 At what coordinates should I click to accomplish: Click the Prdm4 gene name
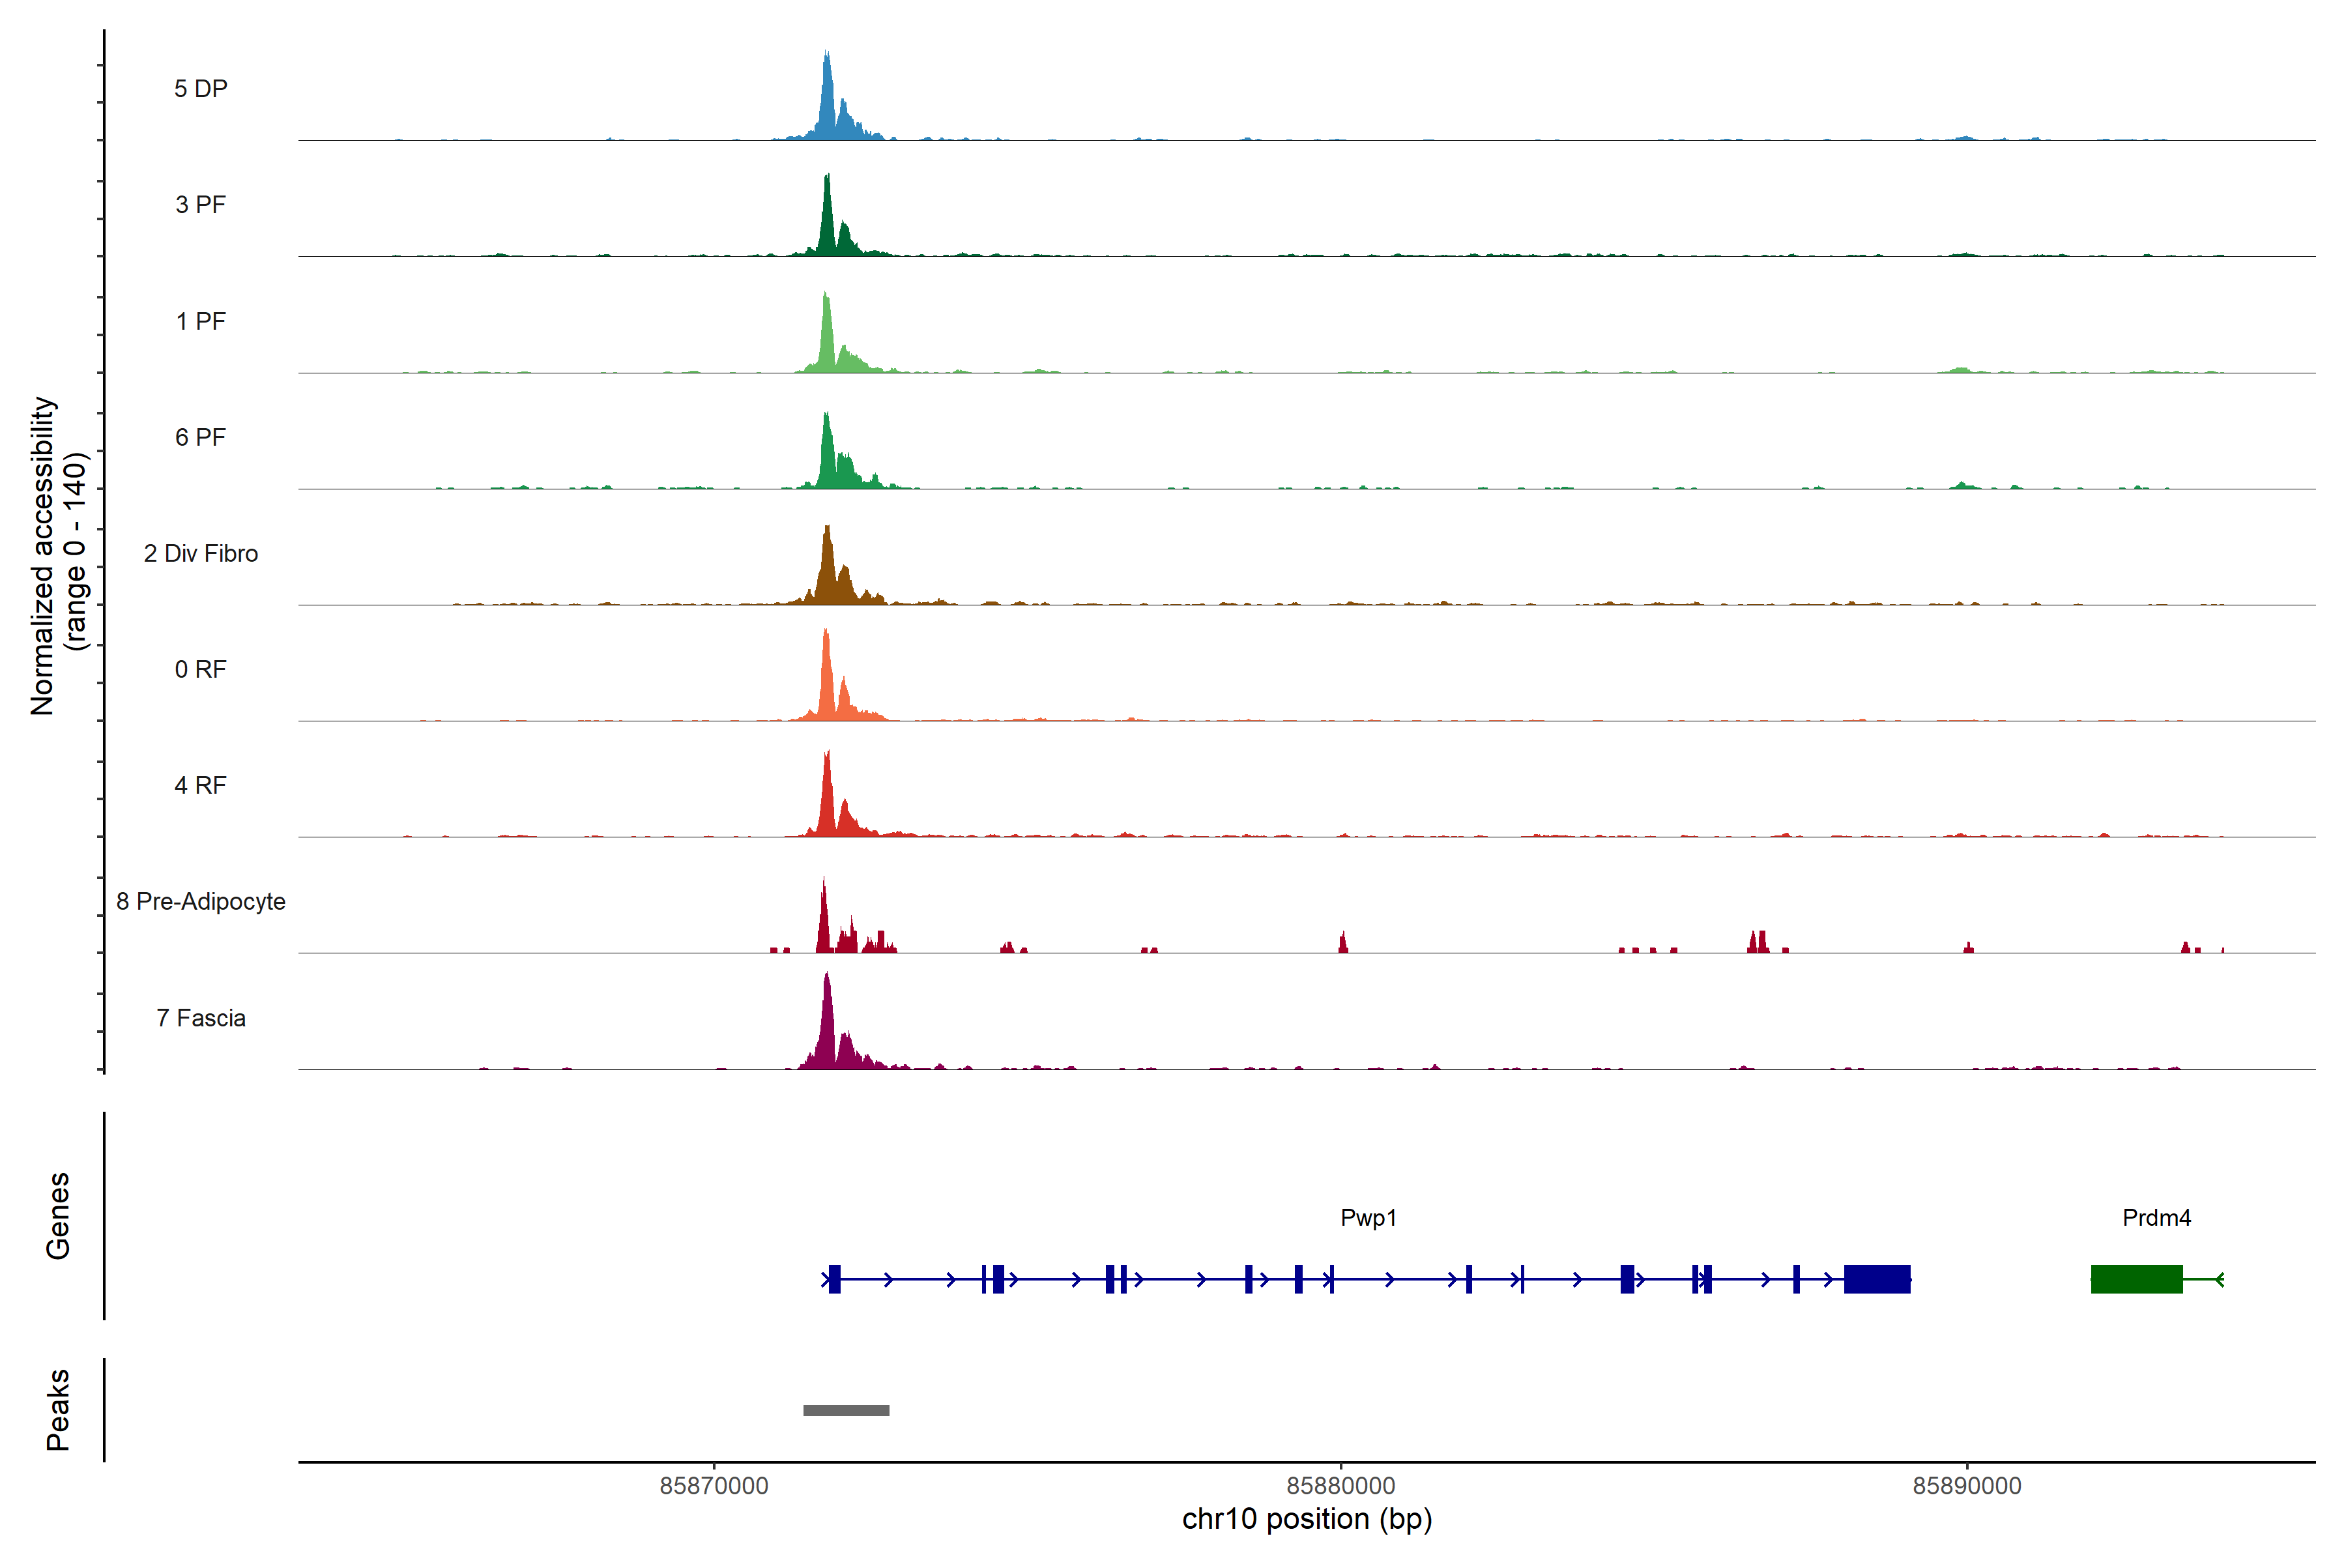click(x=2156, y=1218)
